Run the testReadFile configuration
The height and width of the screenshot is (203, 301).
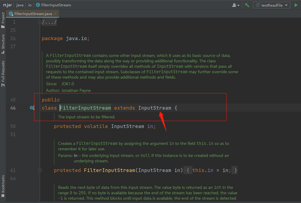(296, 5)
